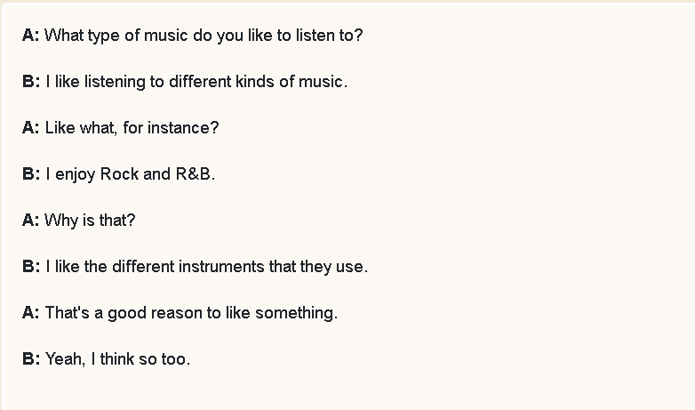Click the sentence 'I enjoy Rock and R&B.'
695x410 pixels.
pos(131,174)
